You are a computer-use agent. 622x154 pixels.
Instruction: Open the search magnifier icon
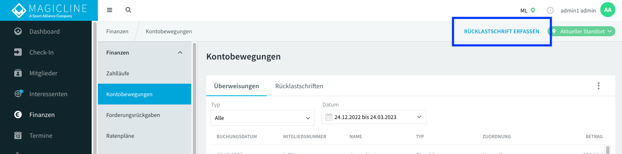(128, 10)
